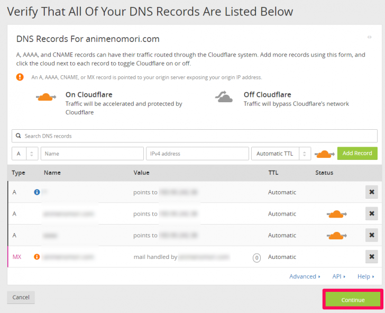The width and height of the screenshot is (385, 313).
Task: Focus the Search DNS records field
Action: tap(195, 136)
